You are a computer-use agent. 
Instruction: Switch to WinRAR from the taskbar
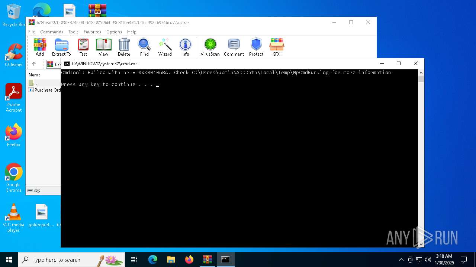(x=208, y=260)
